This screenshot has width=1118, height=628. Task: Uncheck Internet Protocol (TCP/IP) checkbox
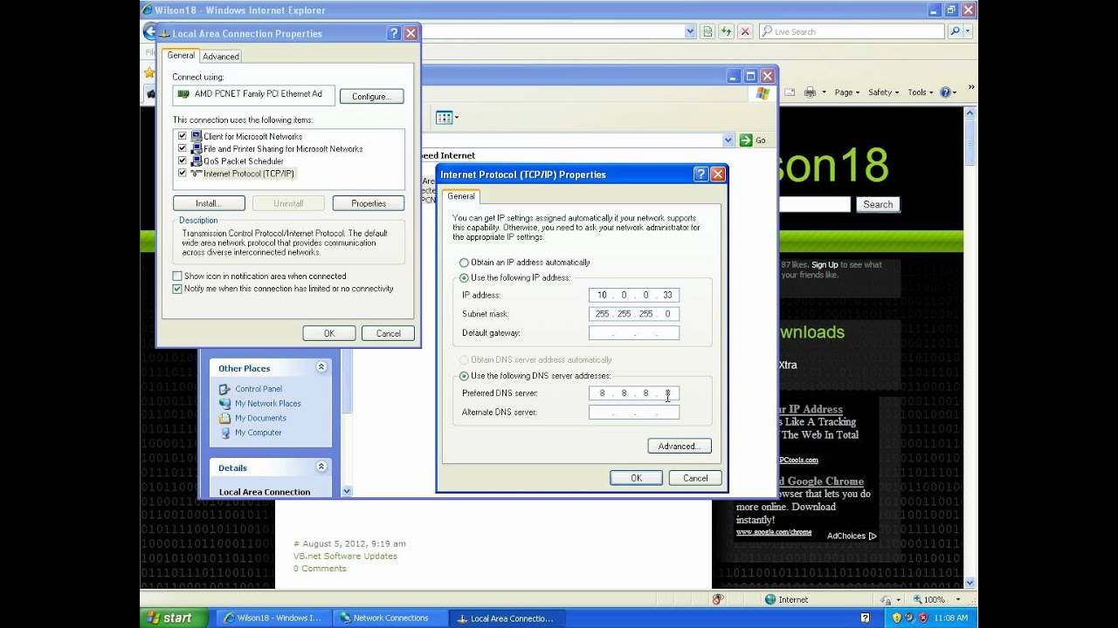(x=182, y=173)
